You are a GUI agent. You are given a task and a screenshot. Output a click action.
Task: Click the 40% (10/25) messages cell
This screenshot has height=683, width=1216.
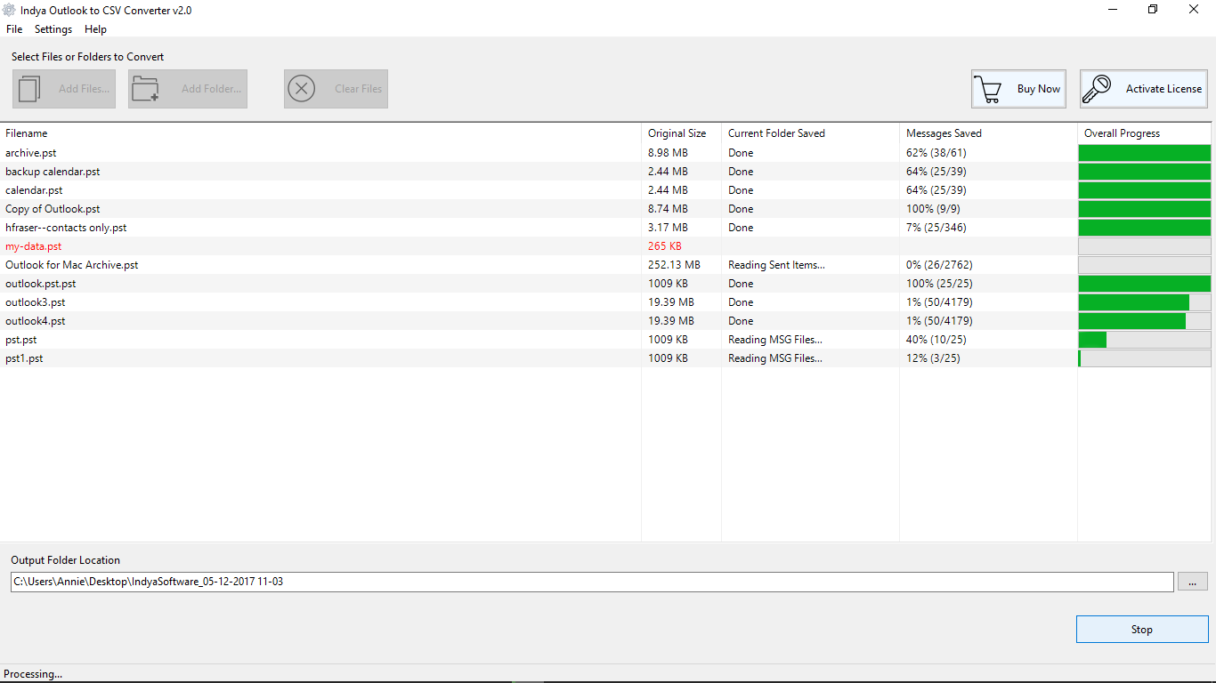pos(936,340)
